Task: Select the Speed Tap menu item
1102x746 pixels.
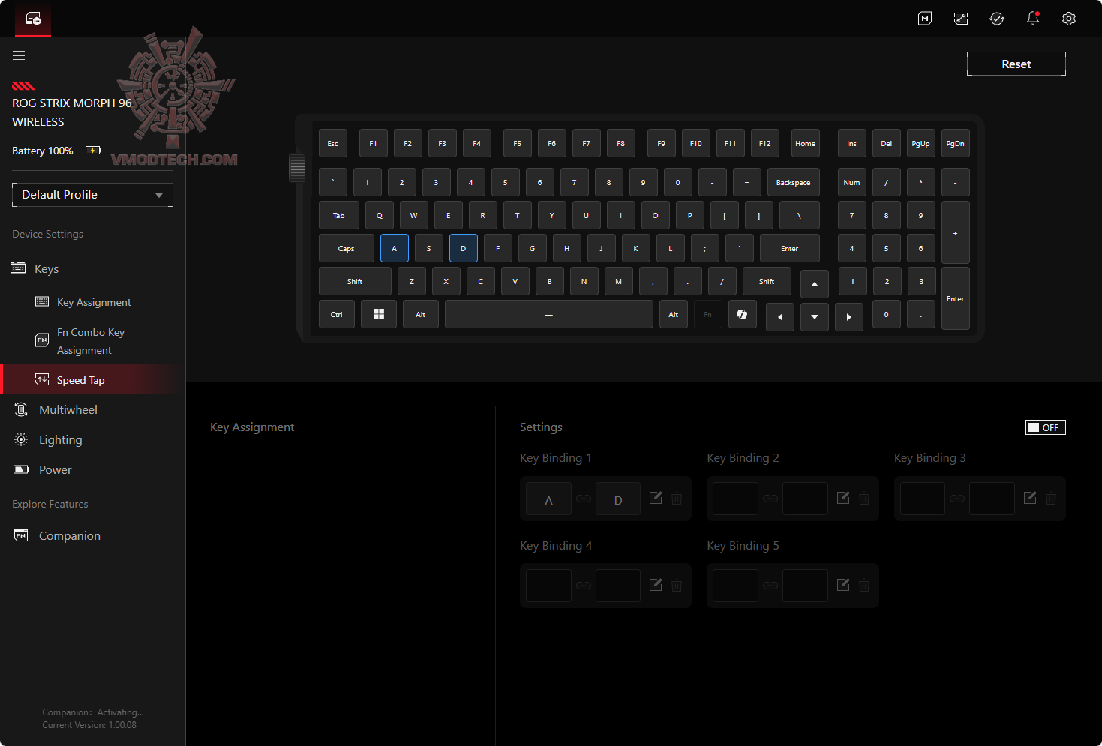Action: [92, 380]
